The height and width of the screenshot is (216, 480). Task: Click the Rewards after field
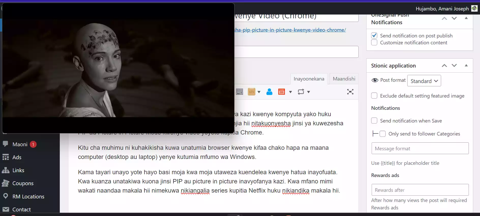pos(420,190)
